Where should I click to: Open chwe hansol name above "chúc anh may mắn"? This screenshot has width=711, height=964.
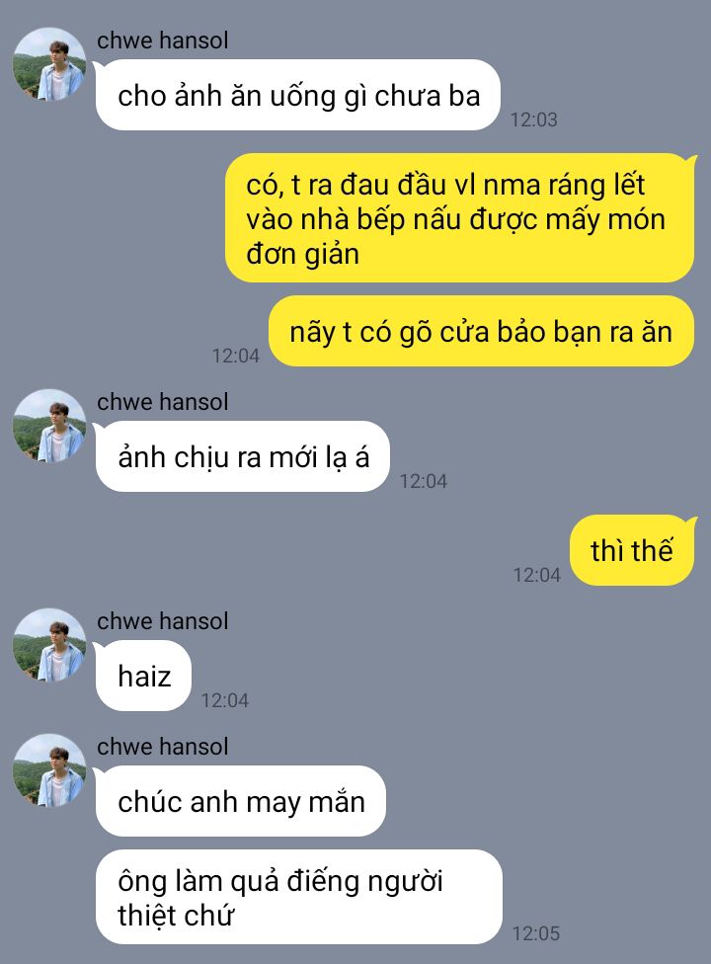162,747
